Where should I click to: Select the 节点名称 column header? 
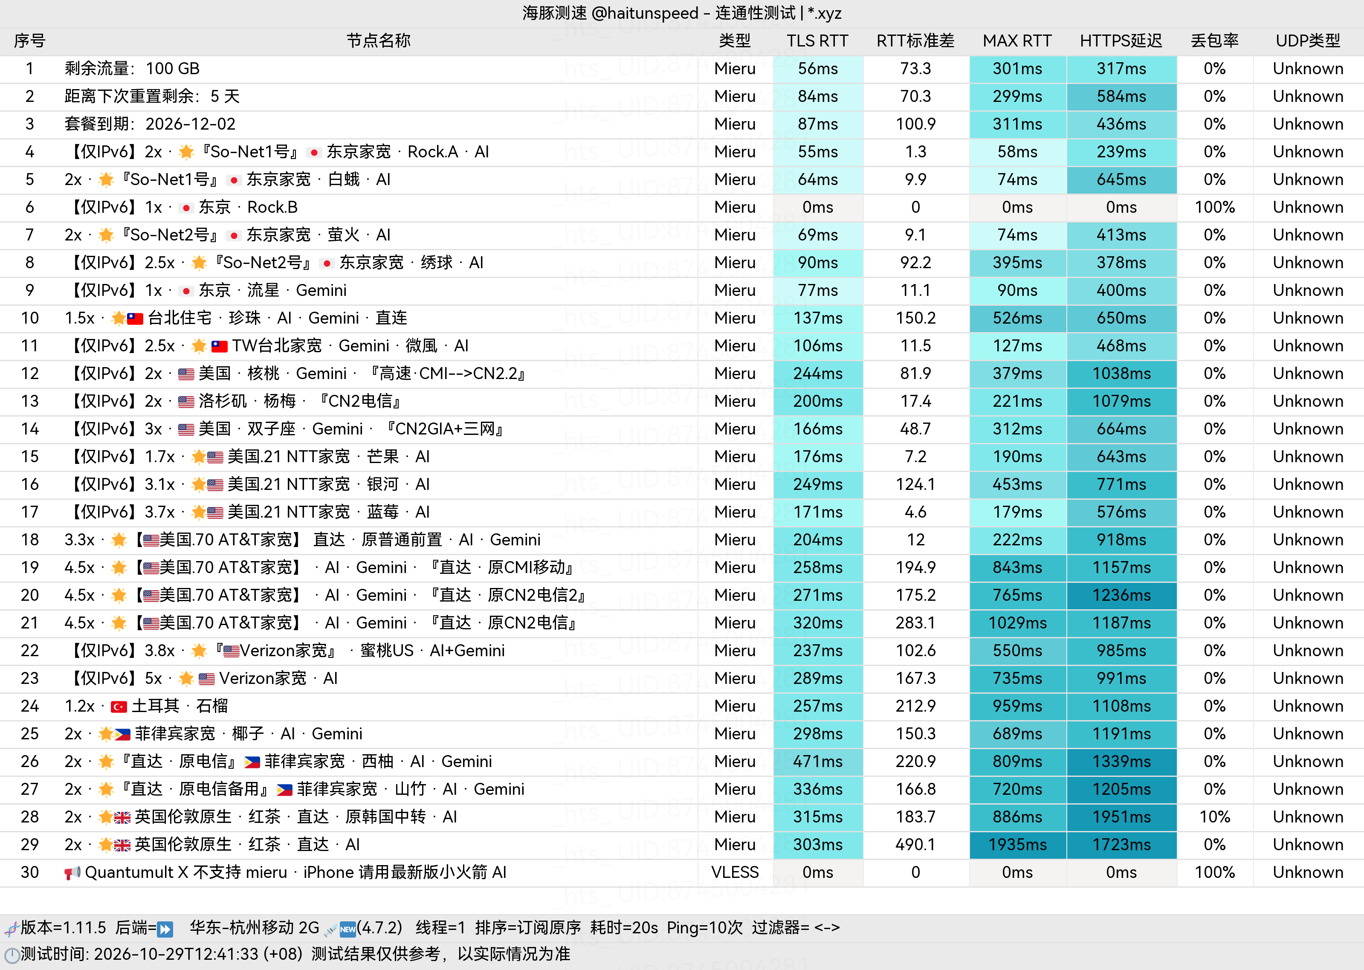[x=379, y=41]
